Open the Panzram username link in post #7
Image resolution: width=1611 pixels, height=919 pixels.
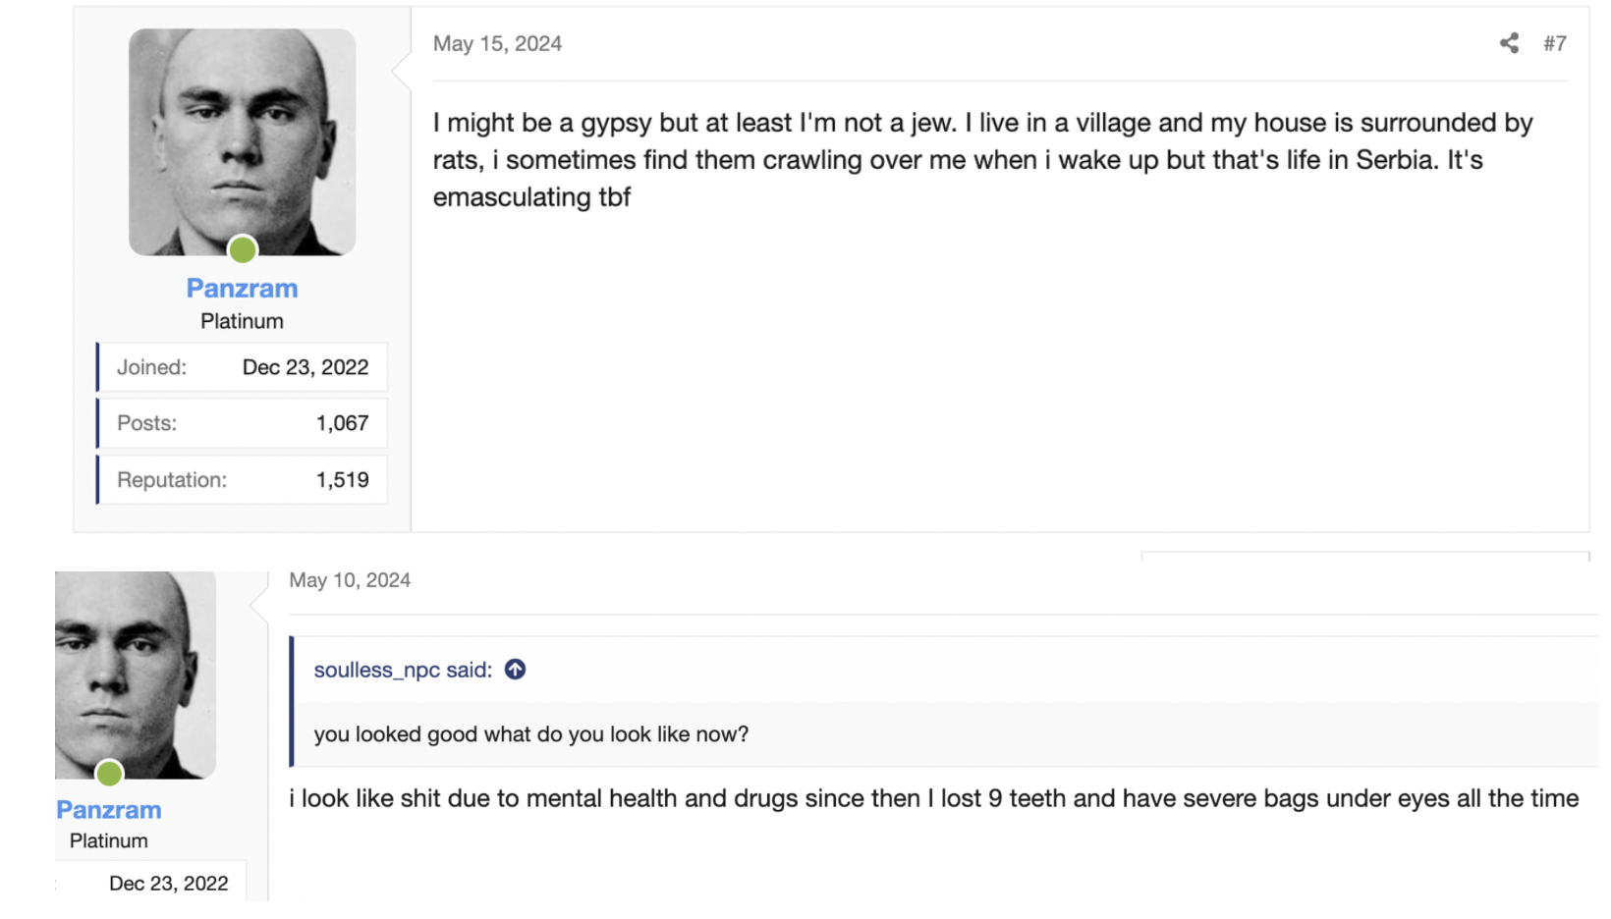pyautogui.click(x=242, y=289)
